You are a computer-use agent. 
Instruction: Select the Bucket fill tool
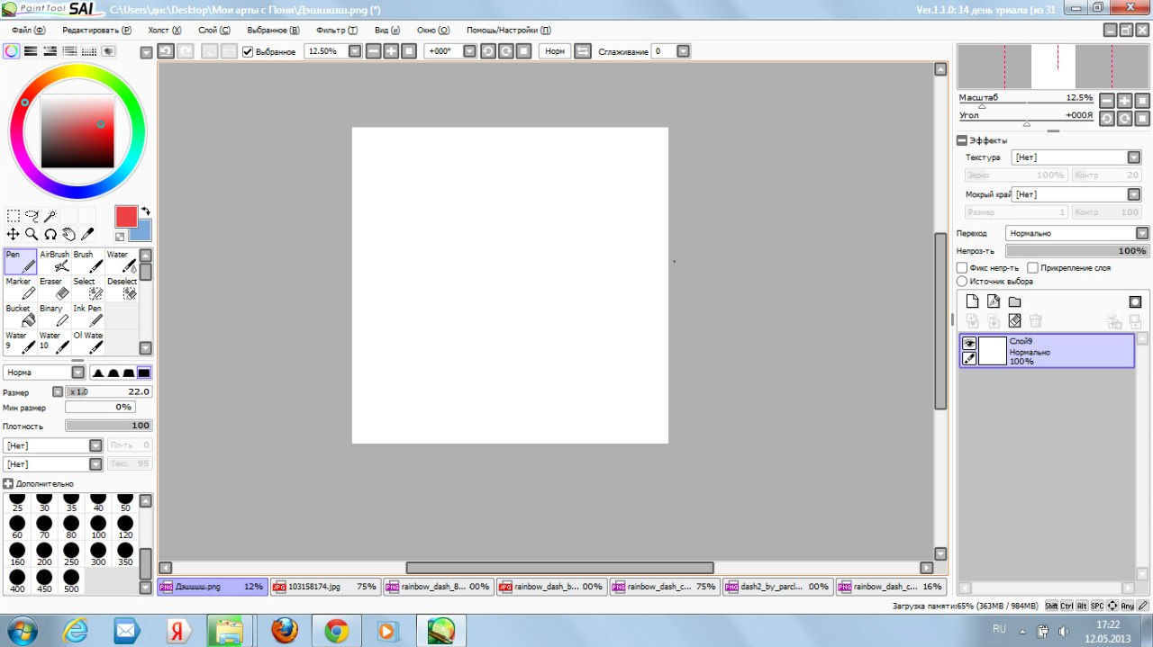(22, 315)
